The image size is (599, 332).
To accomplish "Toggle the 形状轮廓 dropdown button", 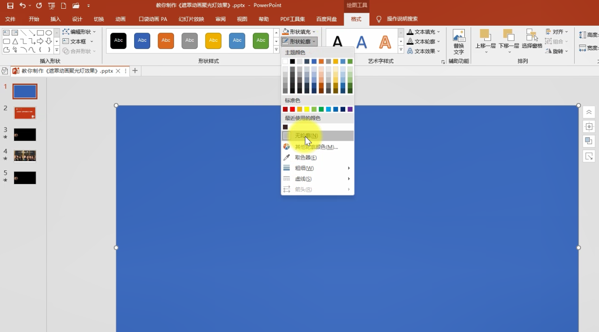I will (299, 42).
